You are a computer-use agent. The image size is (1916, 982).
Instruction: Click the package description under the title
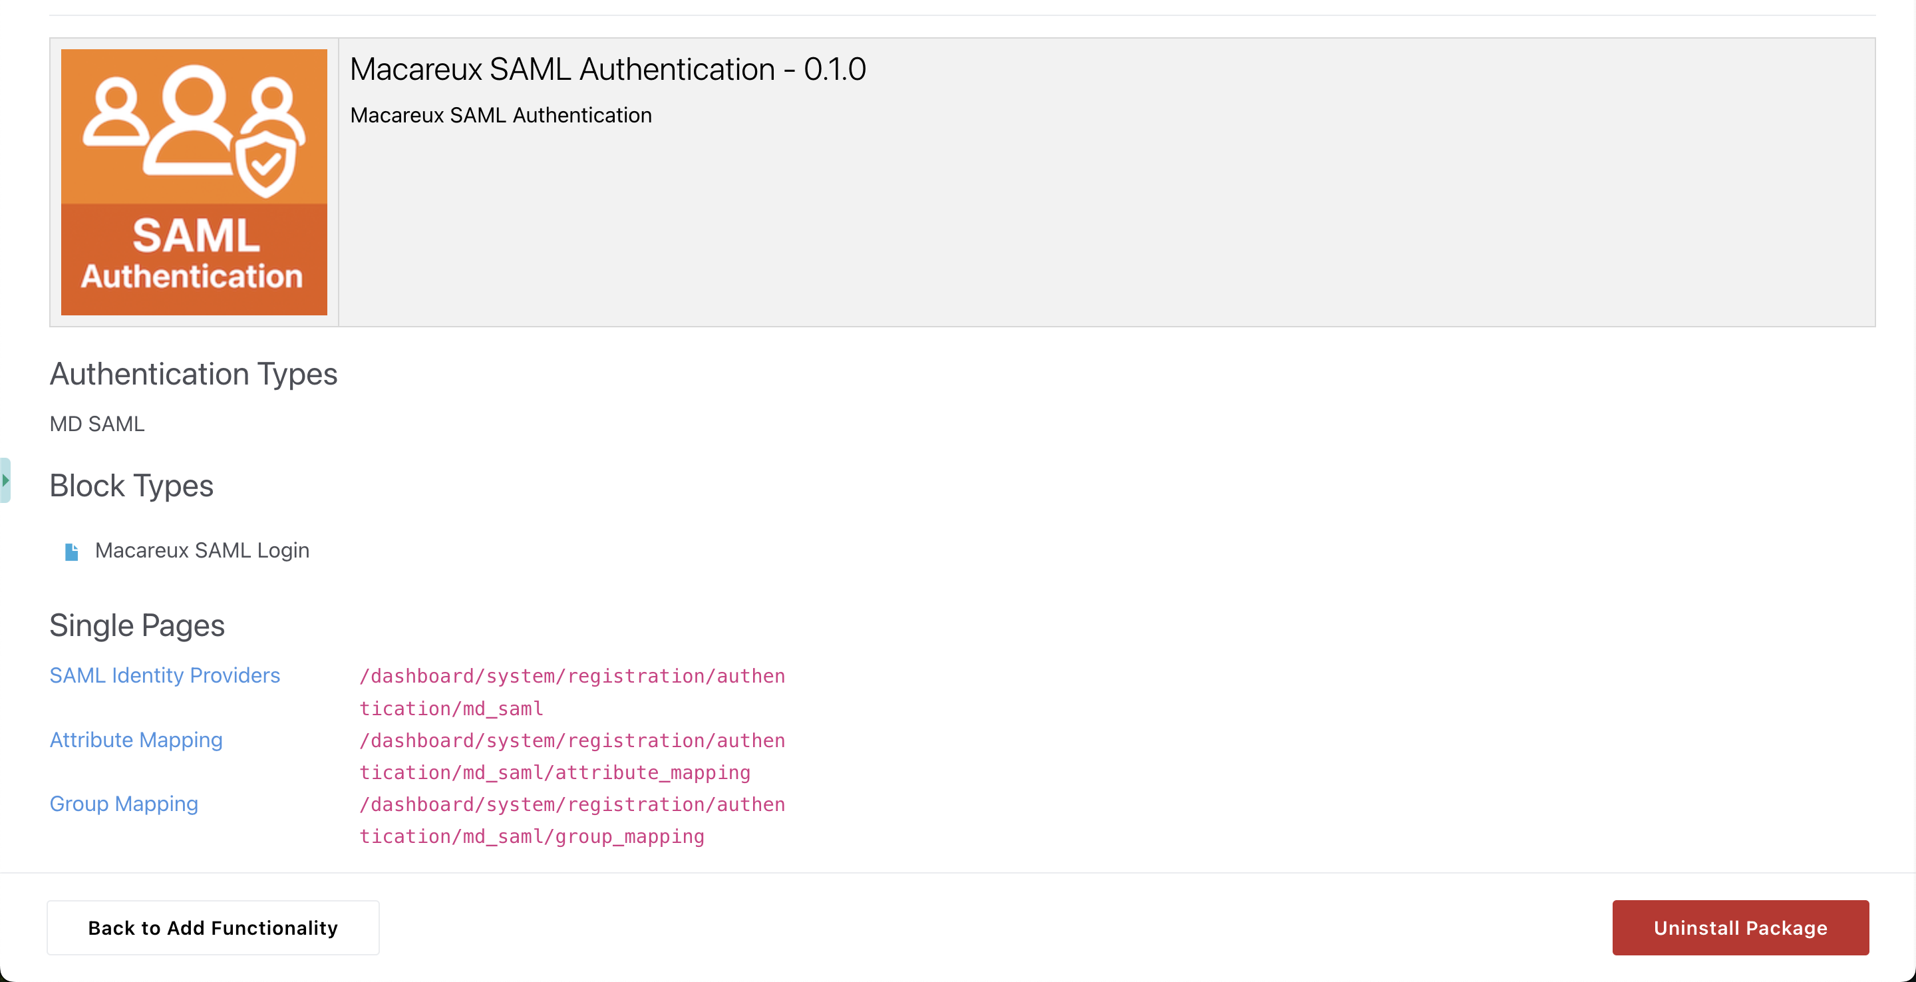(x=500, y=115)
